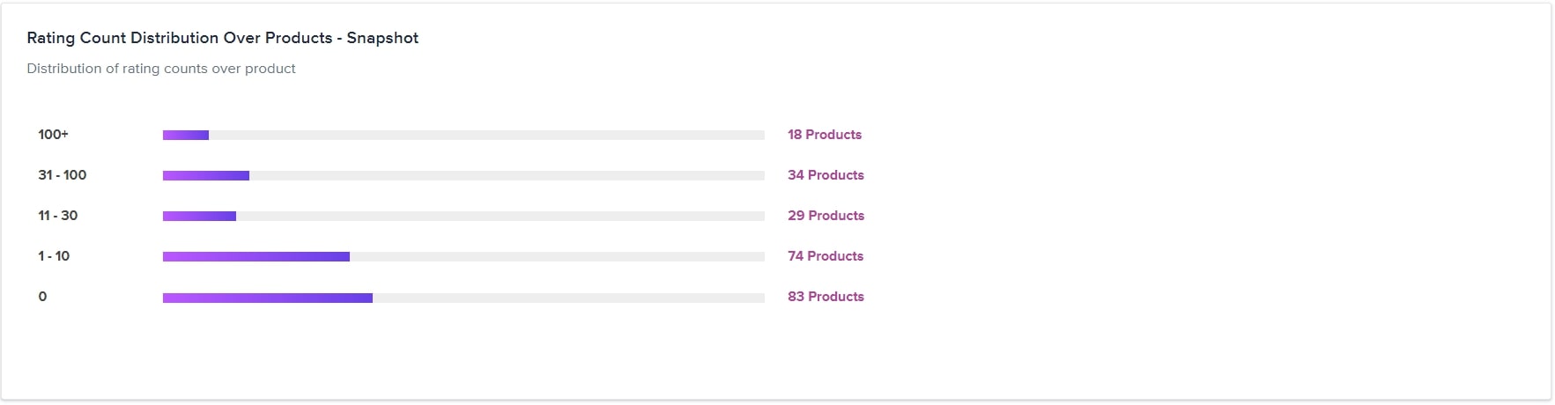Click the 1 - 10 row label
The height and width of the screenshot is (405, 1555).
coord(54,256)
